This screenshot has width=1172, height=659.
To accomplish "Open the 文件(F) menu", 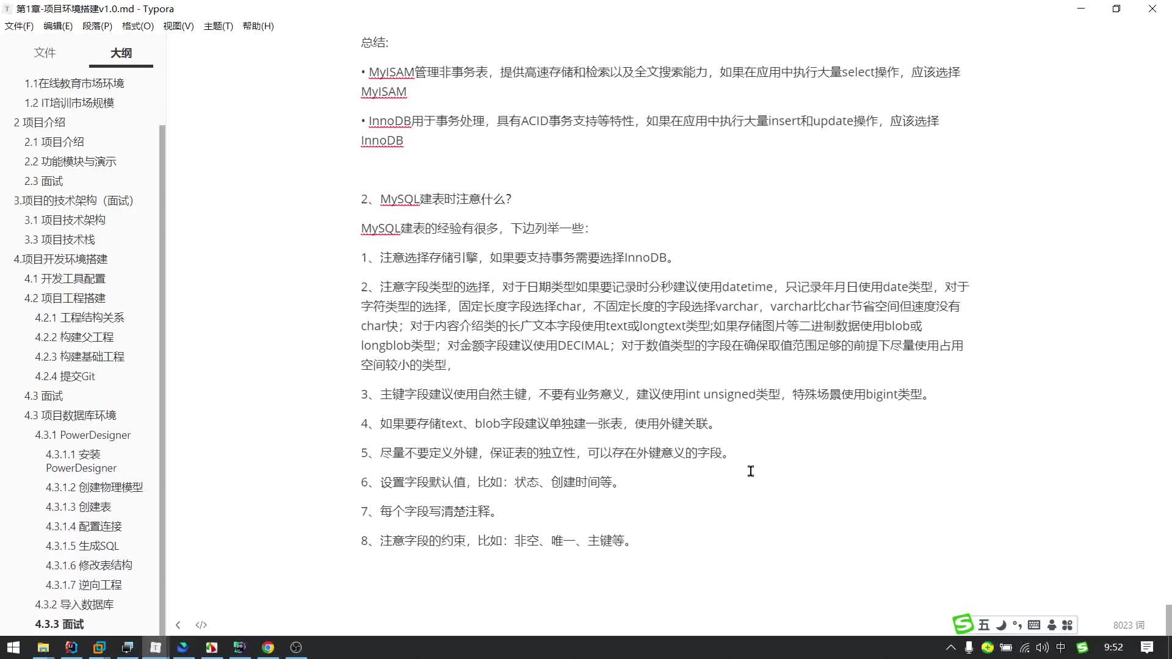I will click(x=19, y=26).
